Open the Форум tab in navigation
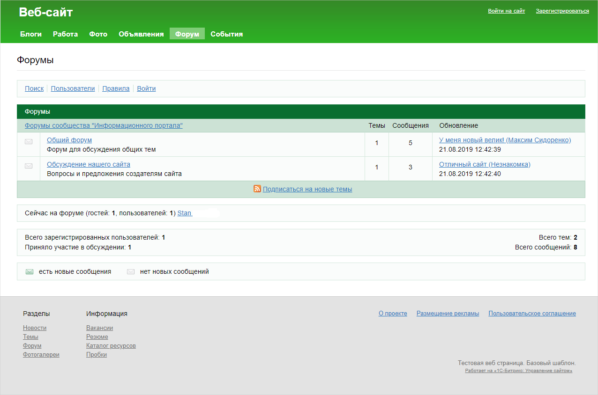Viewport: 598px width, 395px height. [187, 34]
